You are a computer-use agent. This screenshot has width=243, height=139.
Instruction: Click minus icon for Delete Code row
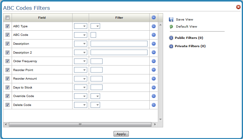[154, 105]
